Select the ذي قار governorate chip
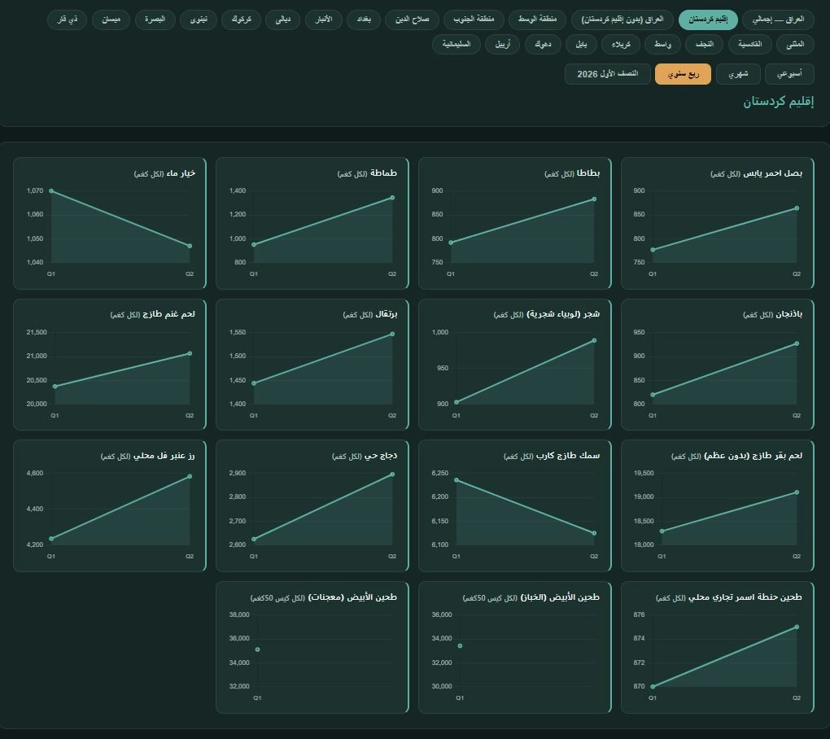This screenshot has height=739, width=830. point(67,20)
